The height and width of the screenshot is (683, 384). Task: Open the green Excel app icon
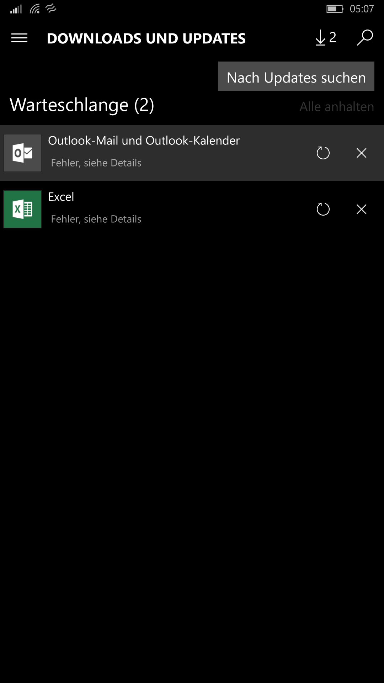pyautogui.click(x=22, y=209)
